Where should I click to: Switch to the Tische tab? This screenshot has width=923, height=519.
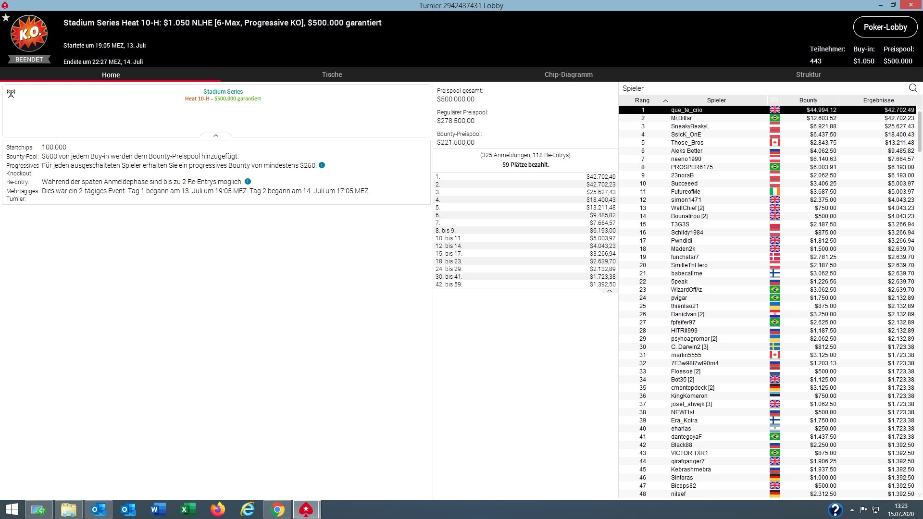332,74
